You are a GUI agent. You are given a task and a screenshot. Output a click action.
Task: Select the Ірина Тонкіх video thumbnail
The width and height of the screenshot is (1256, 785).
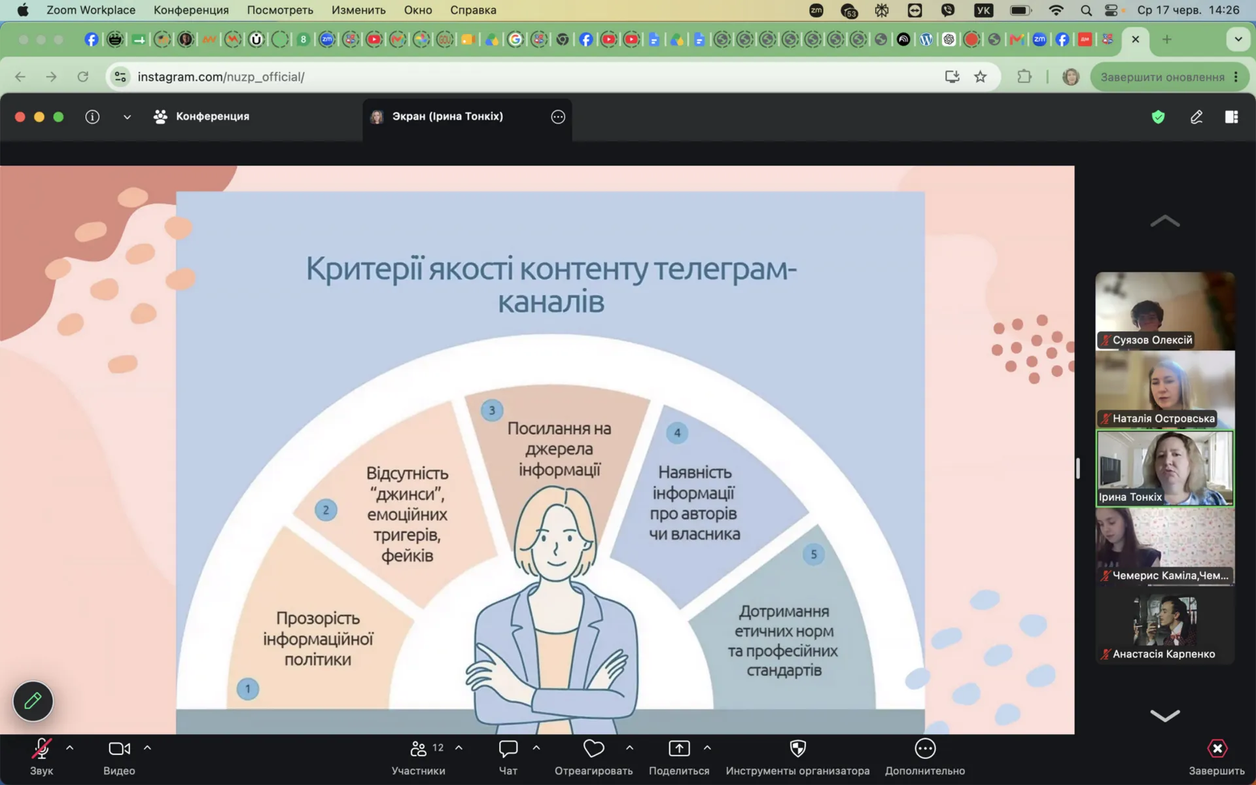coord(1165,468)
